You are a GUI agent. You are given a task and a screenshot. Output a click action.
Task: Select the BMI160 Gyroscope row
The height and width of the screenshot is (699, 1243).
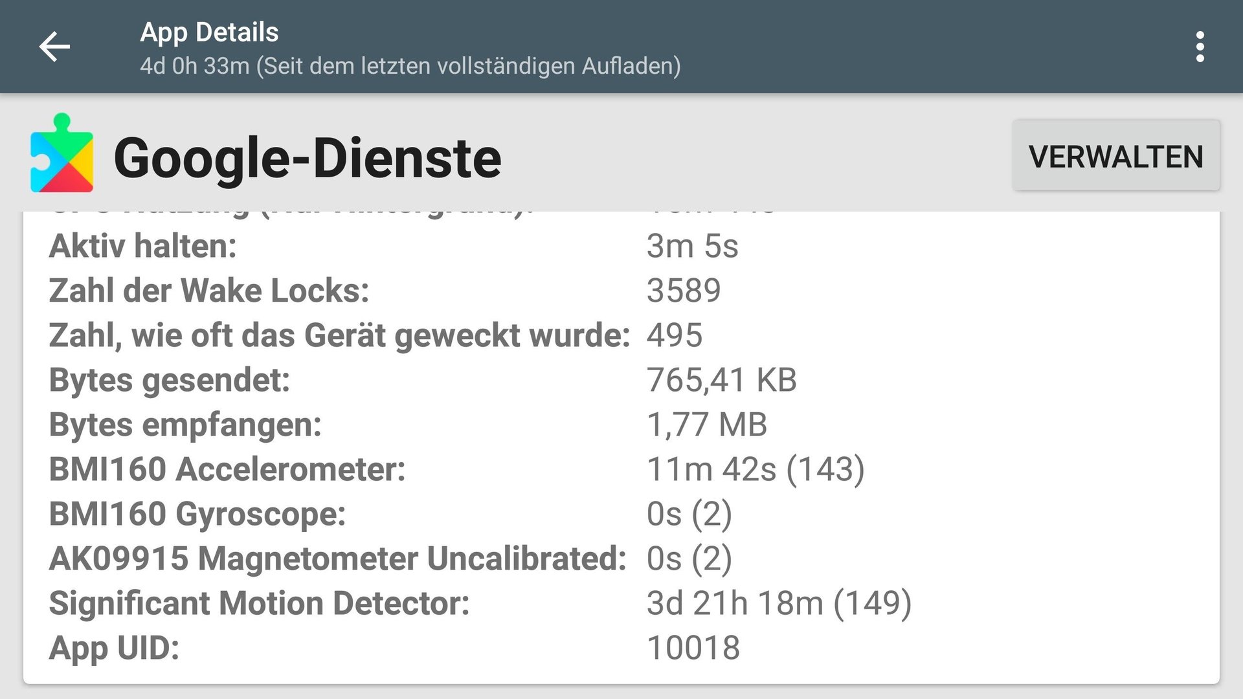pos(621,514)
